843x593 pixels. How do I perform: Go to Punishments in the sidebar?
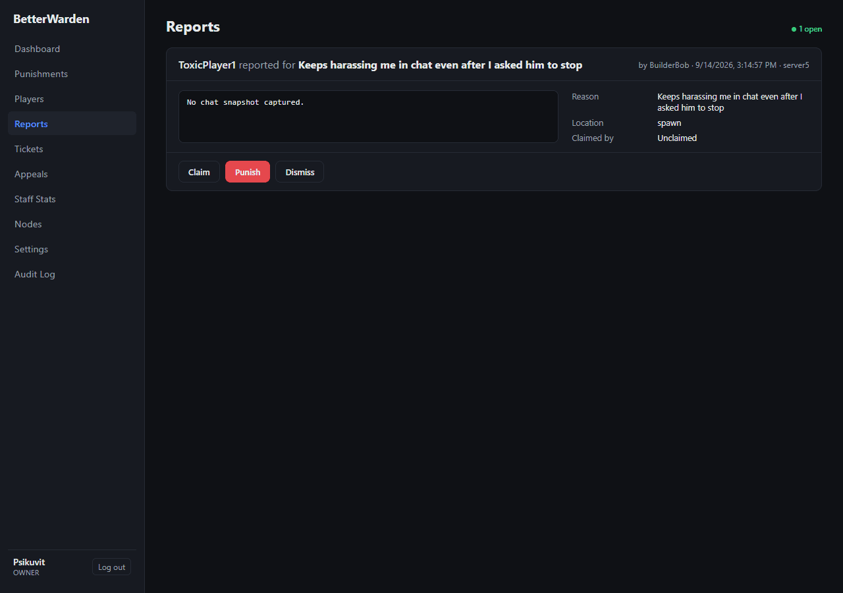(x=72, y=74)
